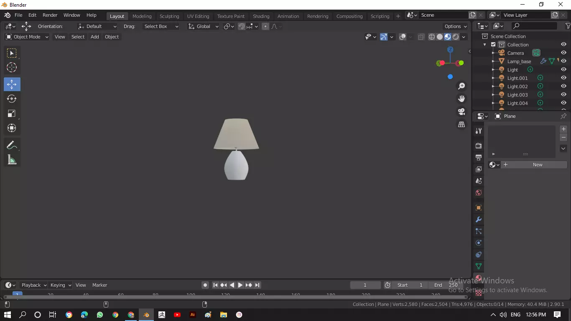
Task: Switch to the Shading workspace tab
Action: tap(261, 16)
